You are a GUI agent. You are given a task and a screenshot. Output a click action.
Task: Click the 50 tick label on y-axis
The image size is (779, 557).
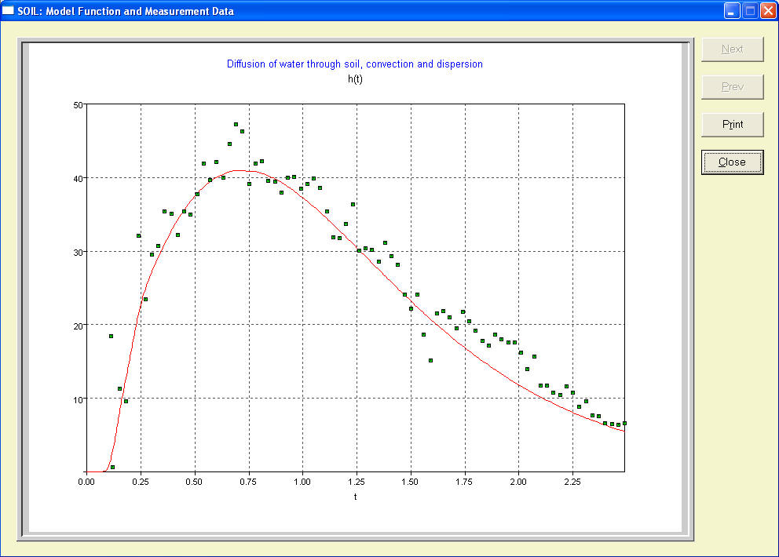(x=77, y=104)
